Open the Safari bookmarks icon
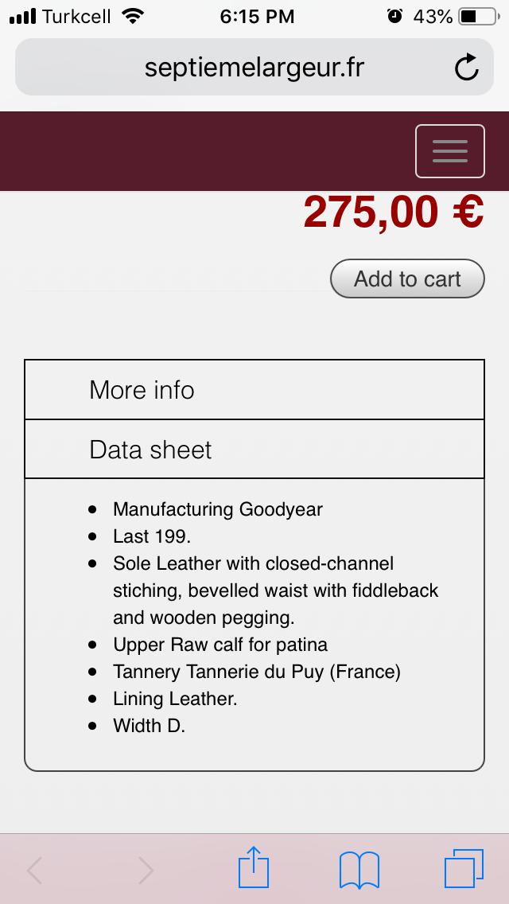509x904 pixels. (x=359, y=869)
